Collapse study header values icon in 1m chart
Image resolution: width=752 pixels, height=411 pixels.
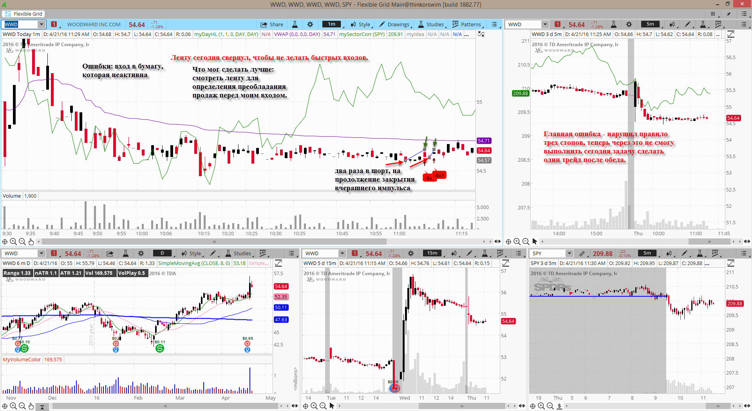(x=481, y=34)
